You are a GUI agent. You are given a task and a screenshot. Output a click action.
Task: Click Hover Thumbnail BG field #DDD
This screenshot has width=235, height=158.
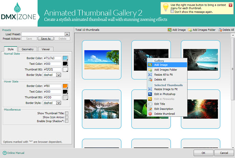[52, 97]
